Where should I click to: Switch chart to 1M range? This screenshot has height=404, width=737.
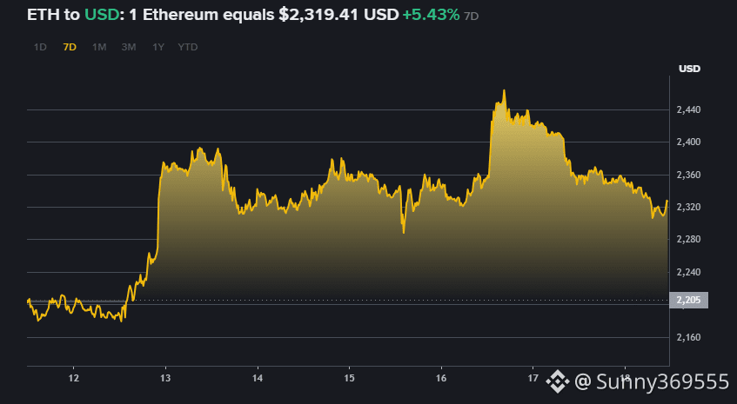[99, 48]
